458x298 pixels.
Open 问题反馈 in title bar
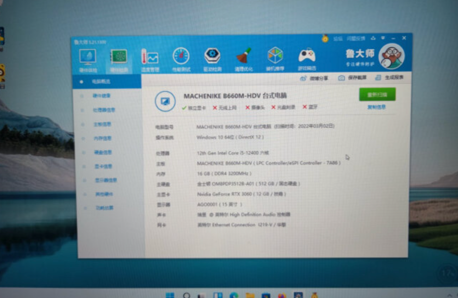pyautogui.click(x=356, y=38)
